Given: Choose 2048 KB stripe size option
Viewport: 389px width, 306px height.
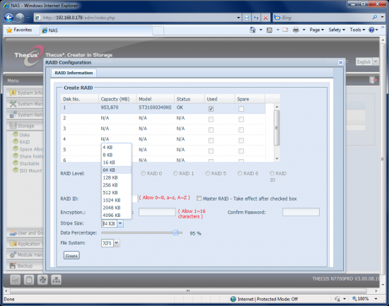Looking at the screenshot, I should (x=117, y=208).
